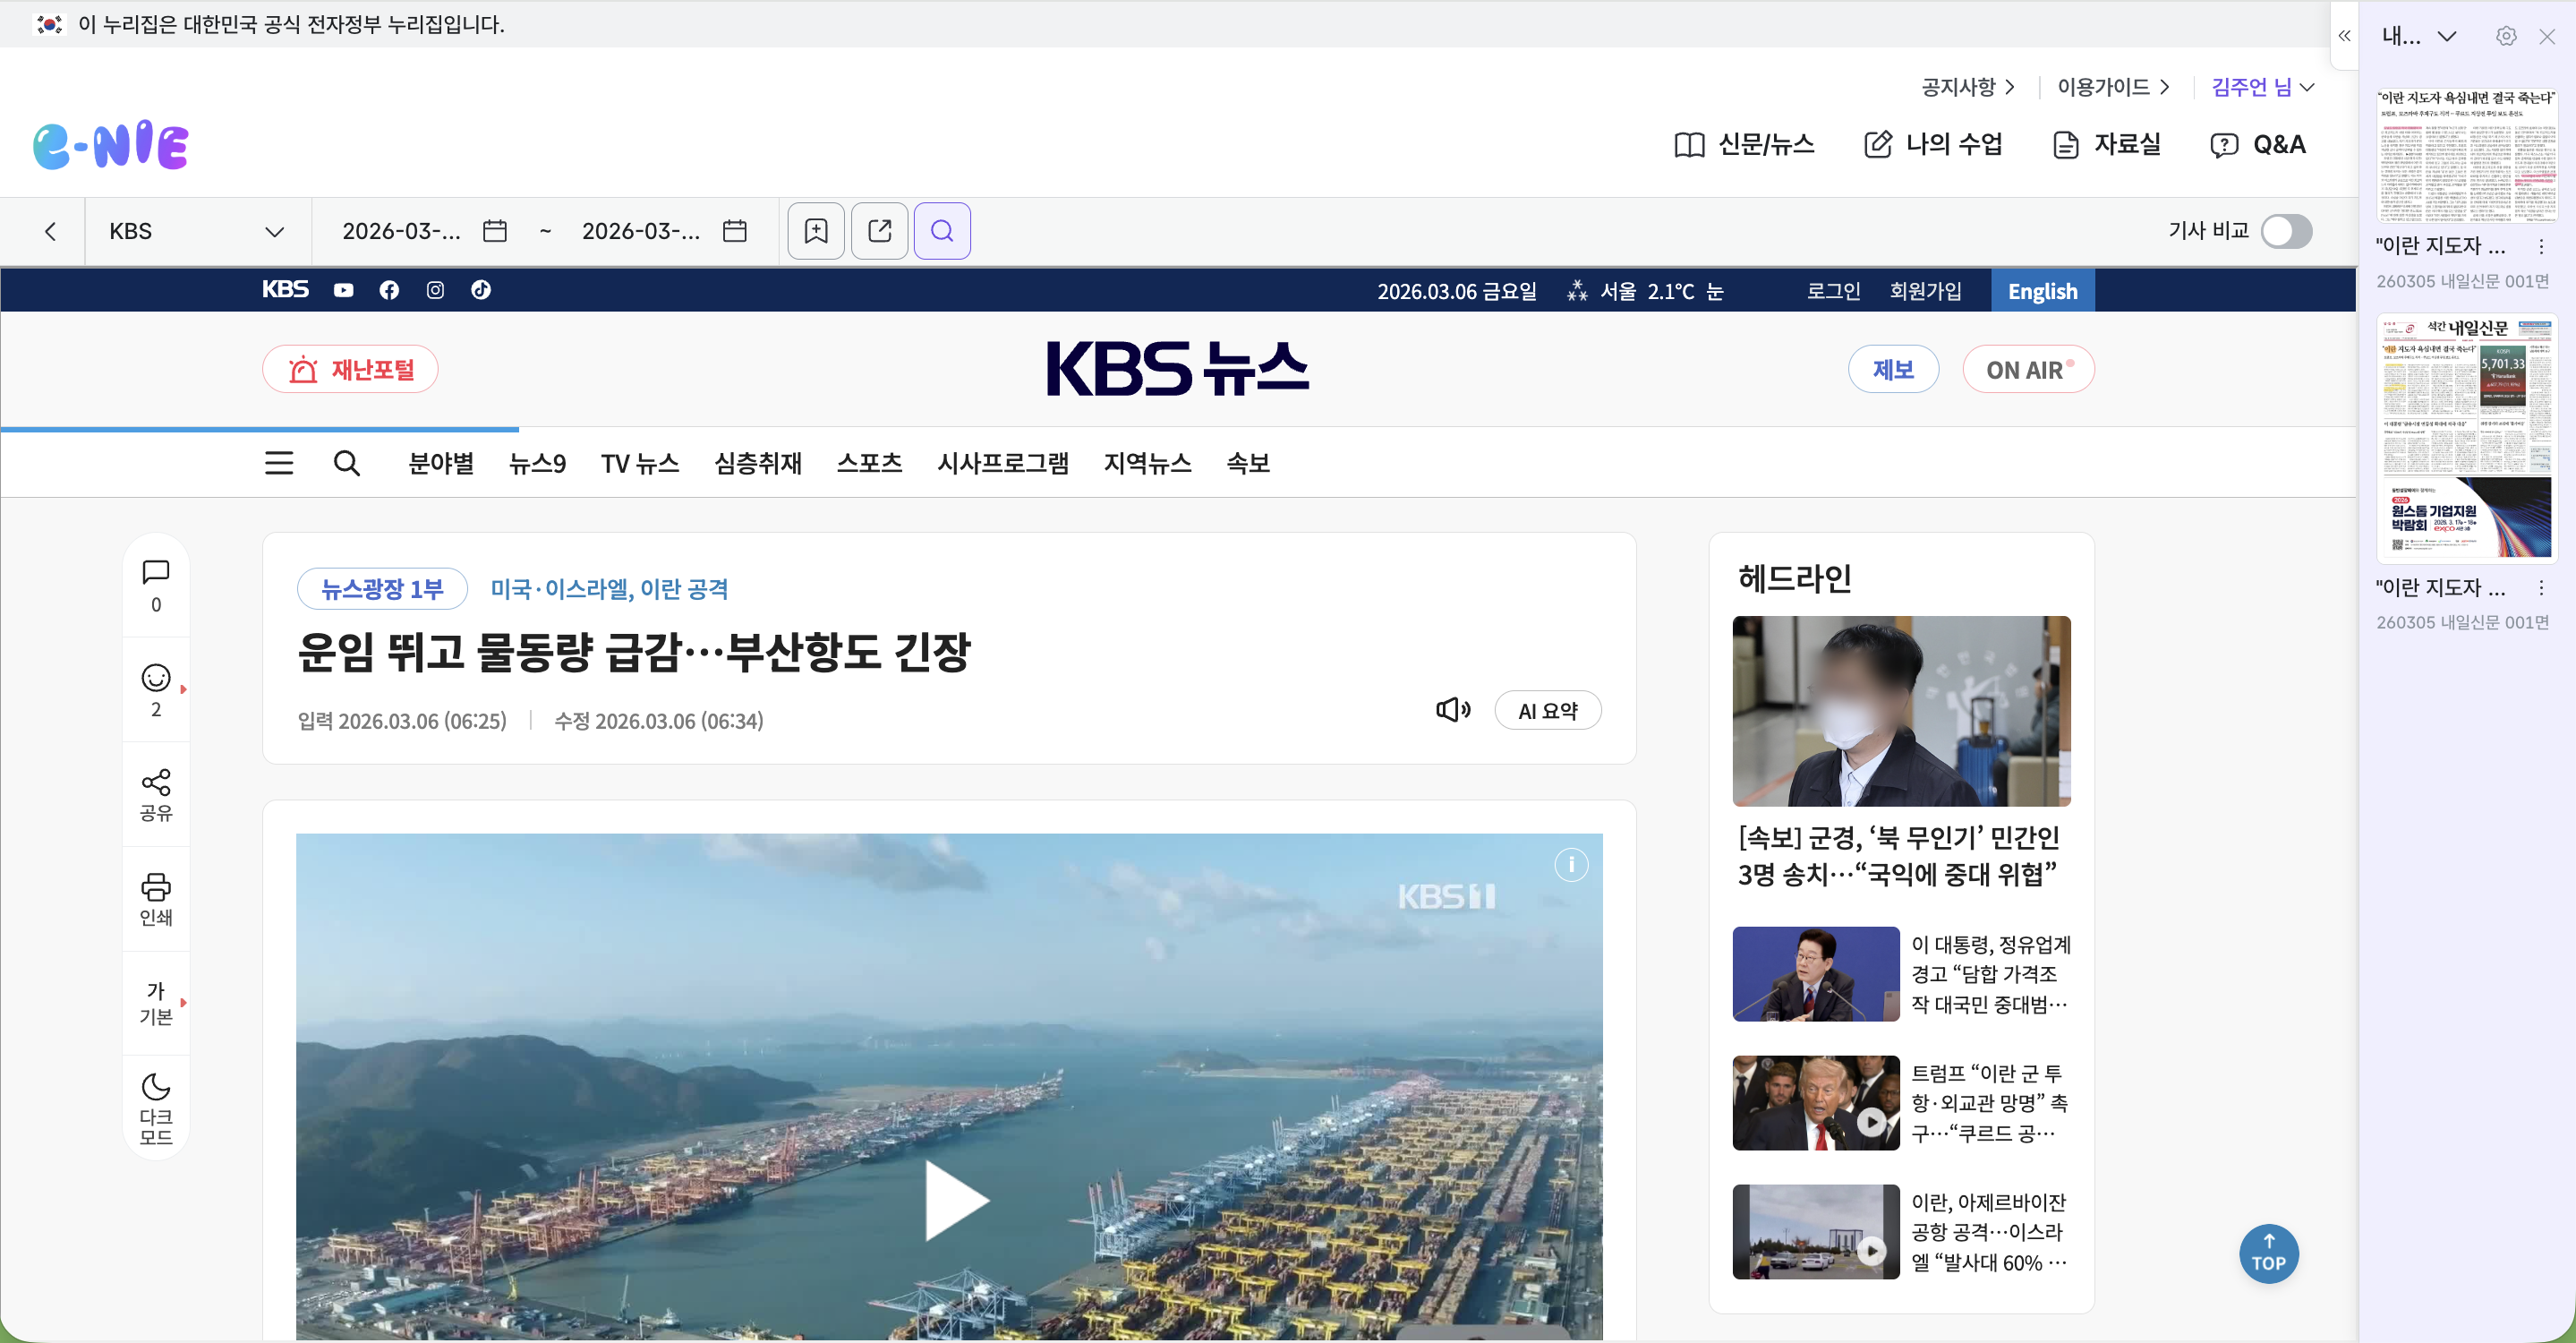Click the article speaker read-aloud icon
Viewport: 2576px width, 1343px height.
click(x=1452, y=710)
